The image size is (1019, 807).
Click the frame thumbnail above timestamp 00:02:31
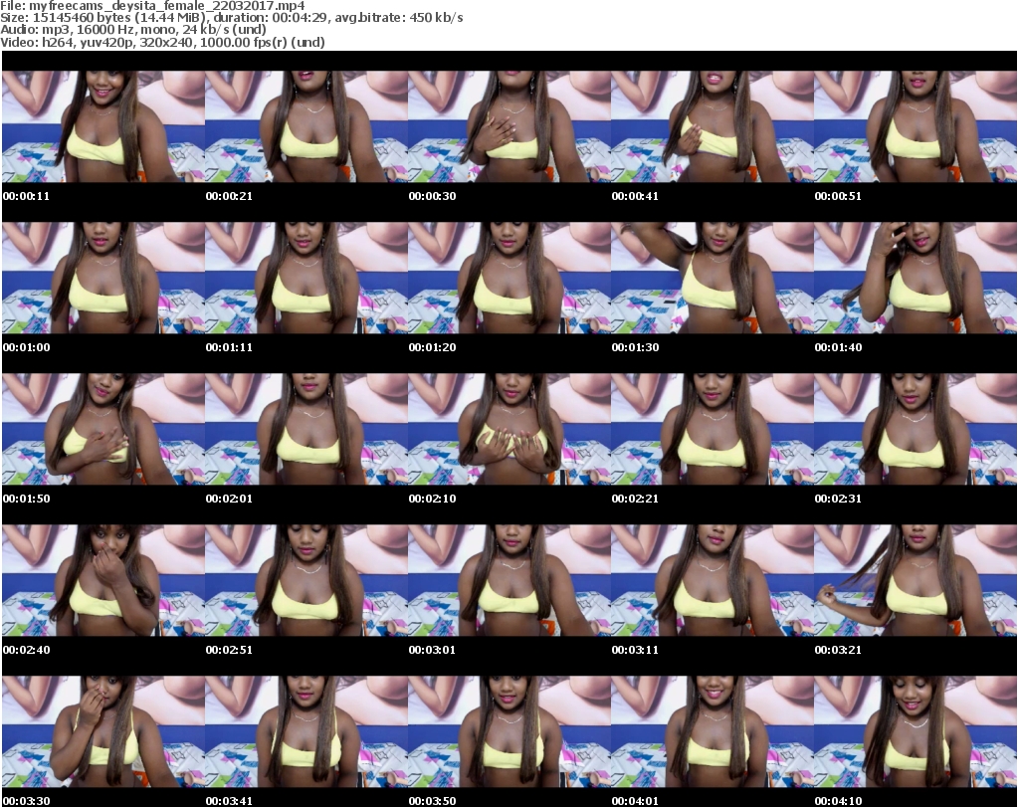916,430
